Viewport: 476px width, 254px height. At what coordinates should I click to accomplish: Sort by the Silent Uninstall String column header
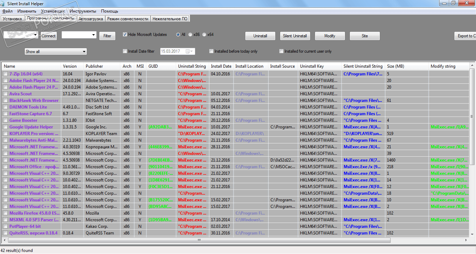(x=363, y=66)
